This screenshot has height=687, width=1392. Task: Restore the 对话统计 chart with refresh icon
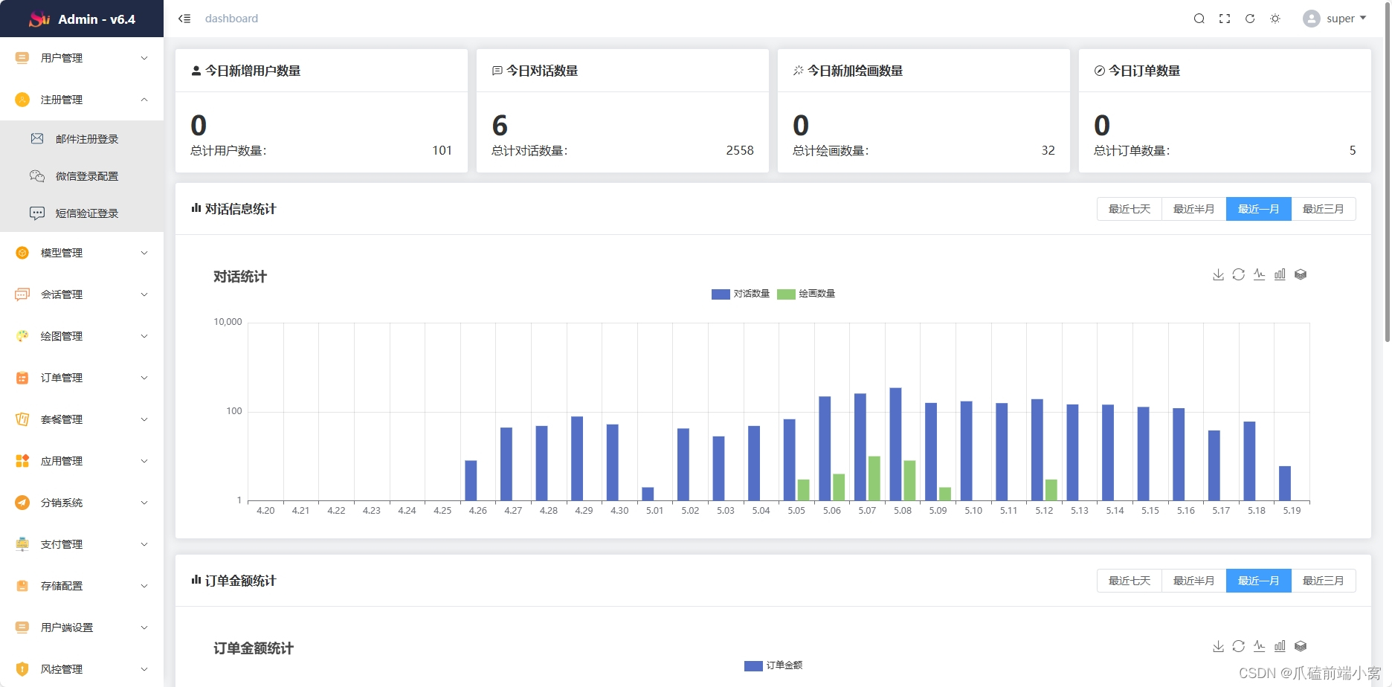[1238, 274]
